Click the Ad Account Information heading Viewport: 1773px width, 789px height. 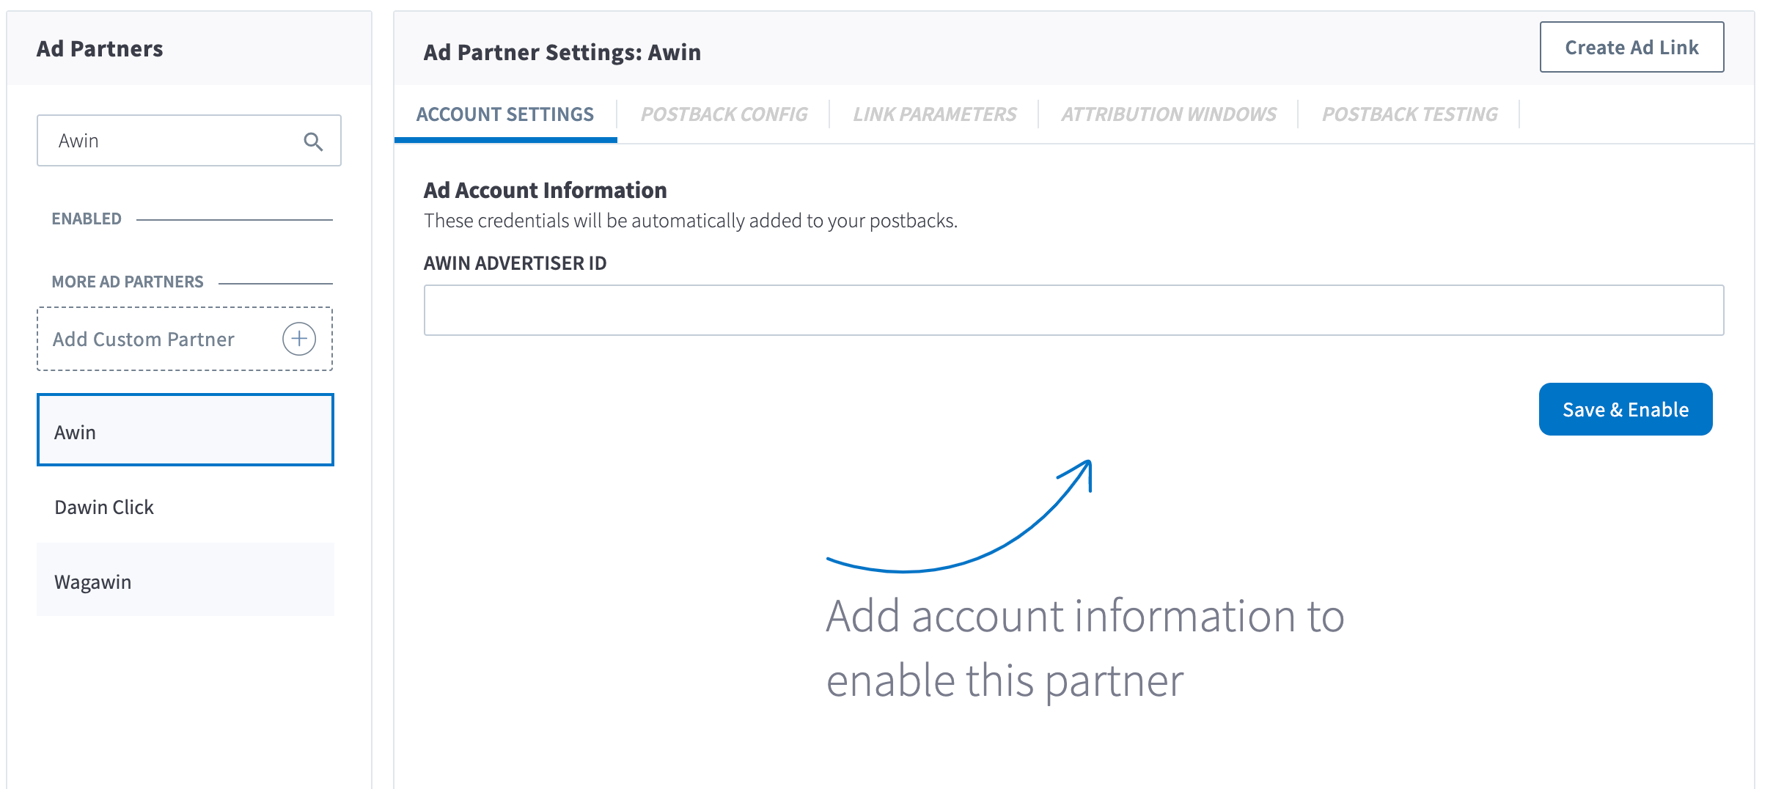545,190
